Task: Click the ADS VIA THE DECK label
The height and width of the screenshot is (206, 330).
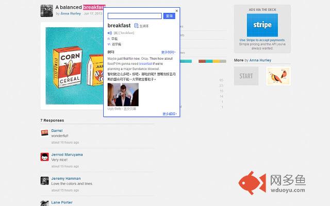Action: point(262,10)
